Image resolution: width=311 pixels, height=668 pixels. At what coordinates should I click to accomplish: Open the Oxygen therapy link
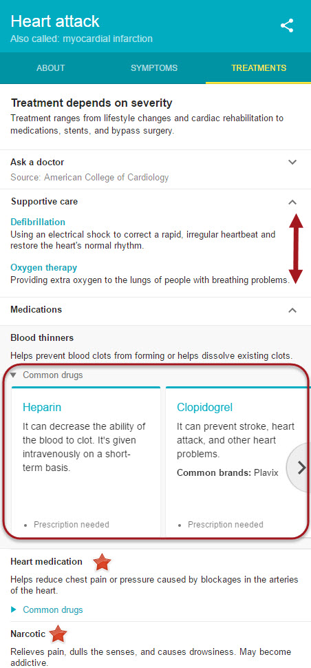[44, 267]
